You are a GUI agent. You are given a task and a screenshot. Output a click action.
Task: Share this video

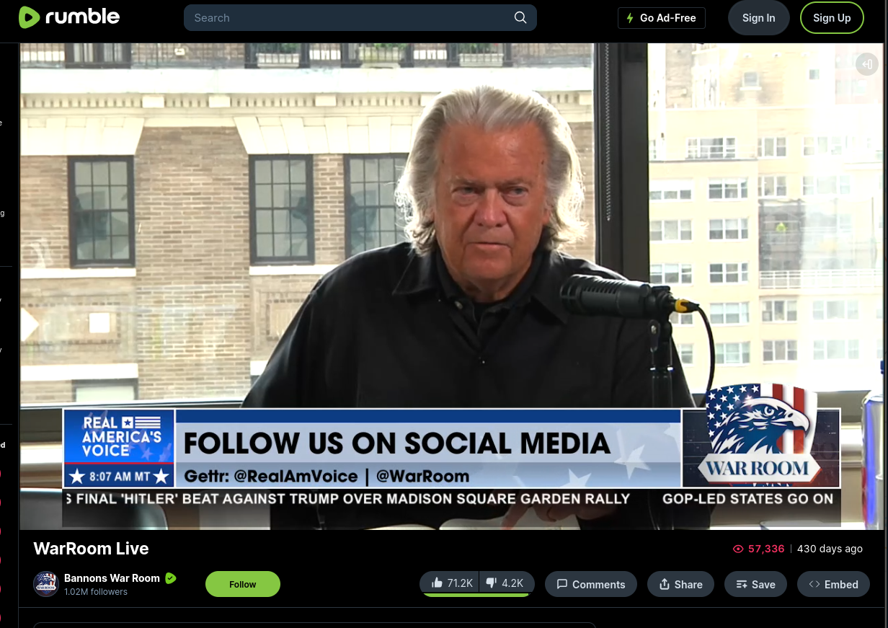point(680,584)
